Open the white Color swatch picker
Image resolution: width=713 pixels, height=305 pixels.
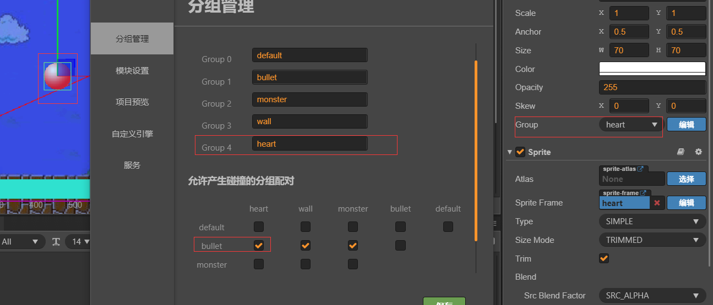point(652,69)
